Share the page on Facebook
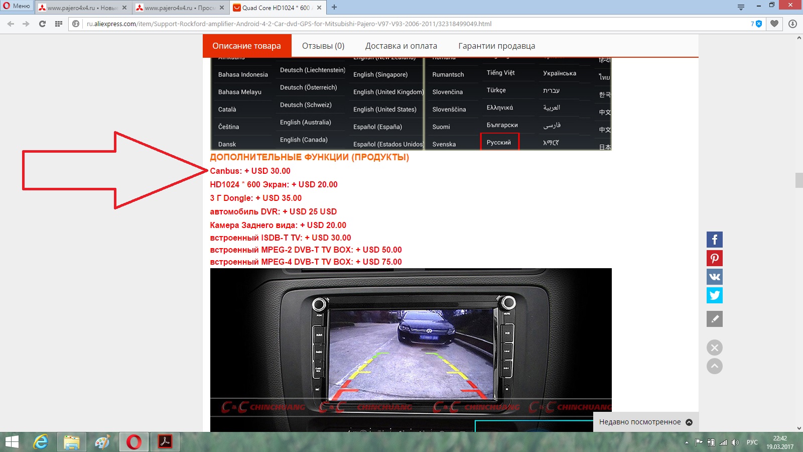The height and width of the screenshot is (452, 803). click(x=715, y=240)
